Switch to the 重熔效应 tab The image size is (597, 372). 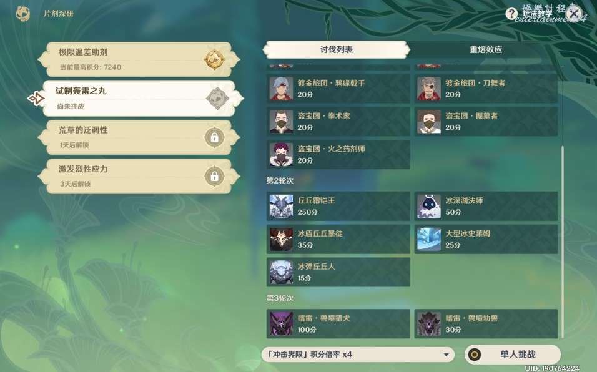pyautogui.click(x=485, y=49)
